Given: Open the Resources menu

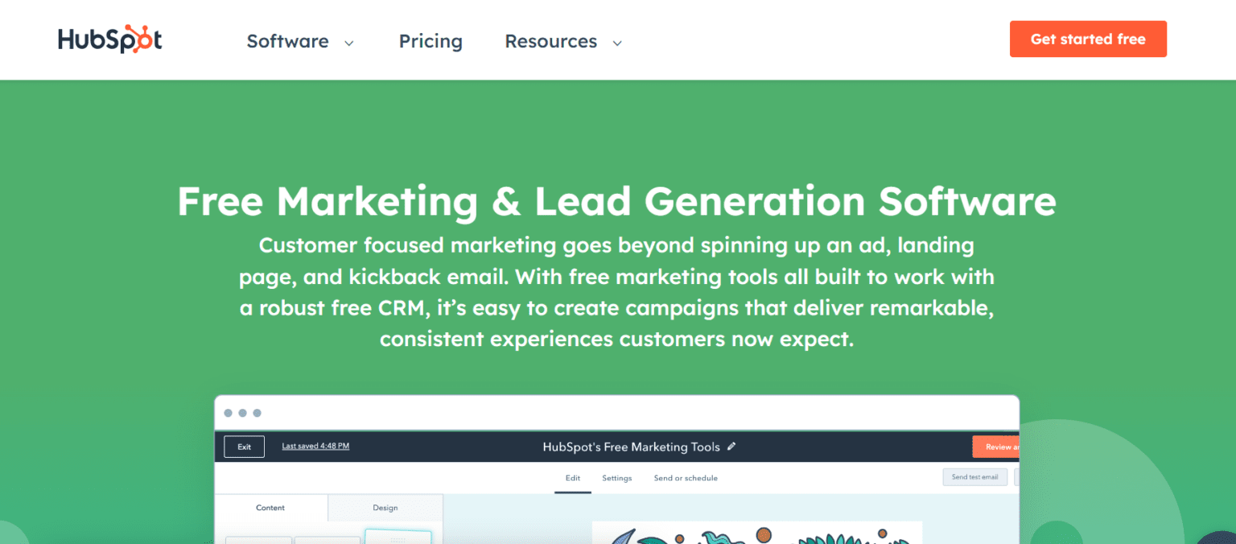Looking at the screenshot, I should 551,42.
